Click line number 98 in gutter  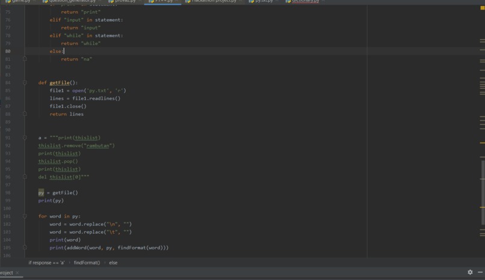tap(8, 193)
